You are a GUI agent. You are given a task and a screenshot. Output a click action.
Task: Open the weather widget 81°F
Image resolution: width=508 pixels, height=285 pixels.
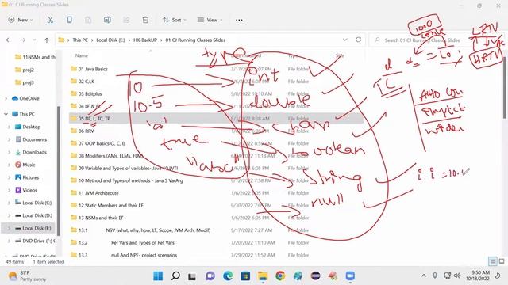pos(28,276)
